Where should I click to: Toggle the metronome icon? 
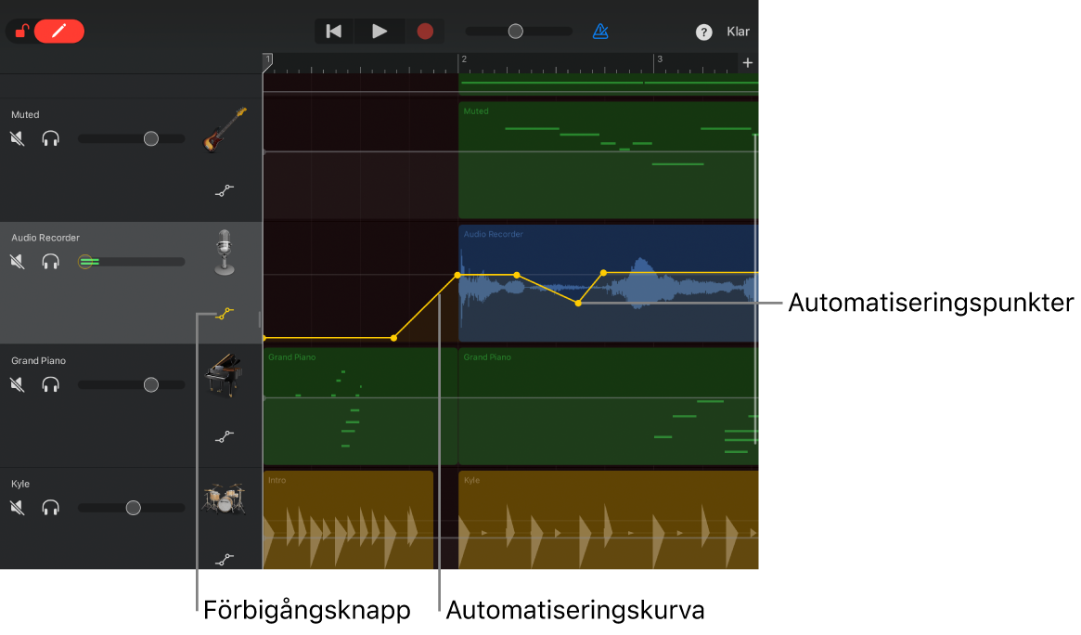coord(600,31)
